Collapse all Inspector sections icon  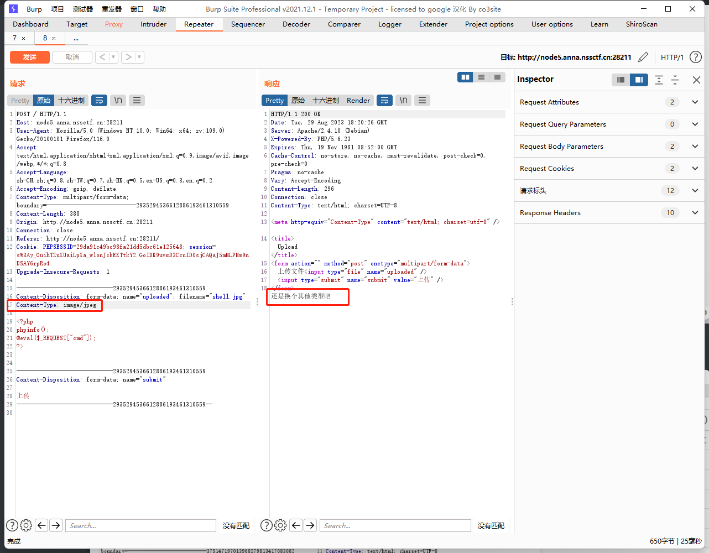coord(675,80)
